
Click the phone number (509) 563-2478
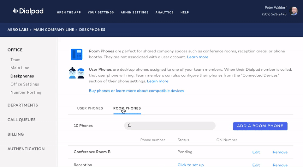point(274,14)
